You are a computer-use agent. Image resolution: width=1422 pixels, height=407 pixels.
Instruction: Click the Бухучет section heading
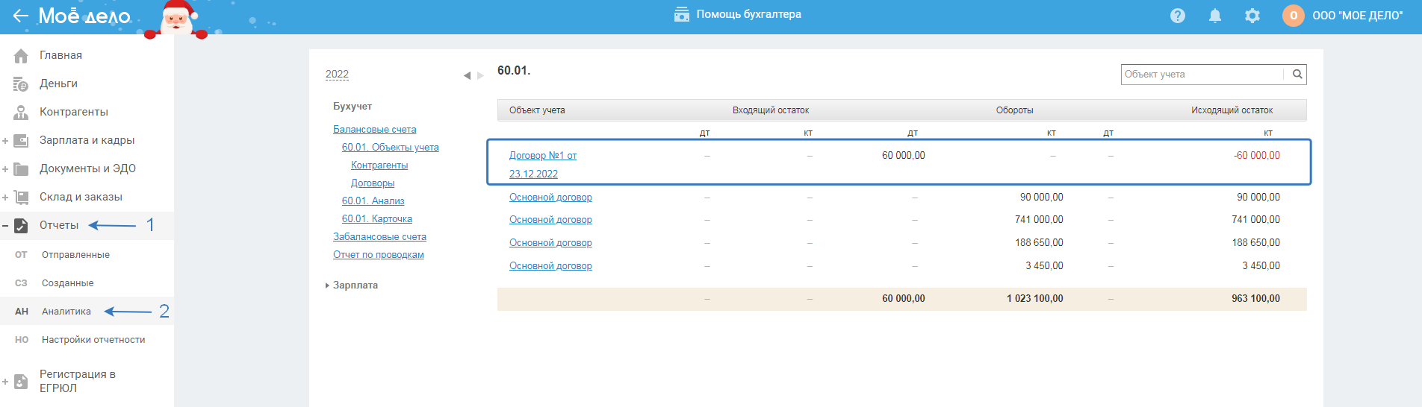point(353,107)
